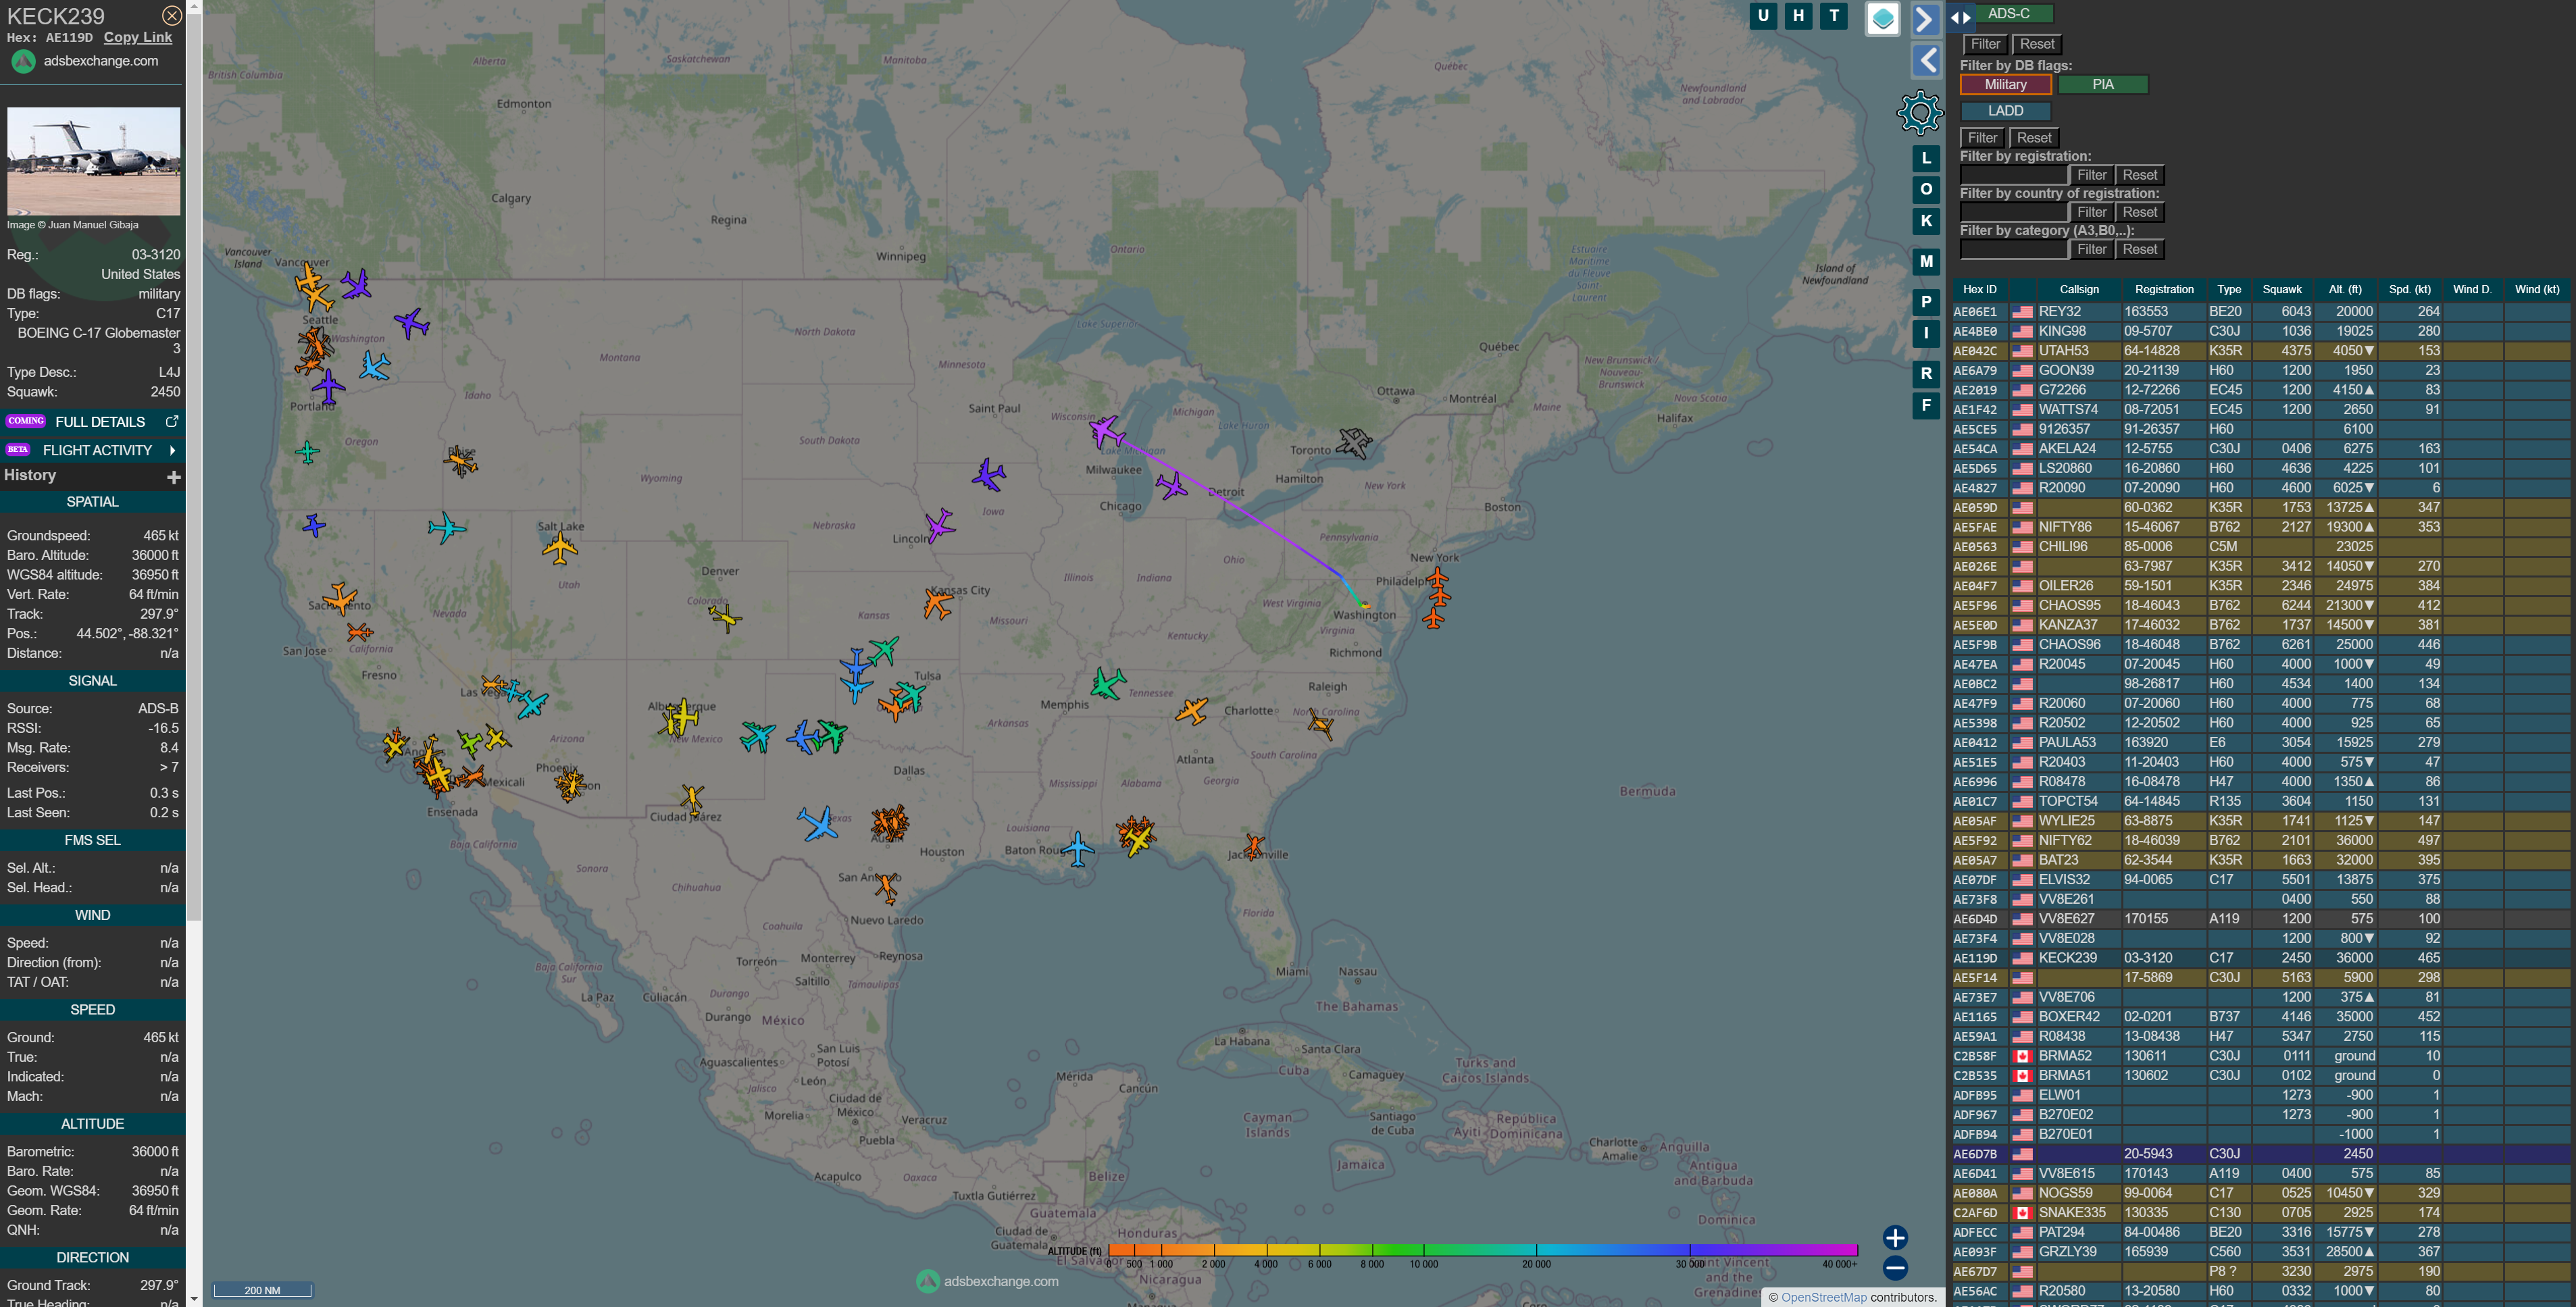The width and height of the screenshot is (2576, 1307).
Task: Open FULL DETAILS external link
Action: pyautogui.click(x=93, y=422)
